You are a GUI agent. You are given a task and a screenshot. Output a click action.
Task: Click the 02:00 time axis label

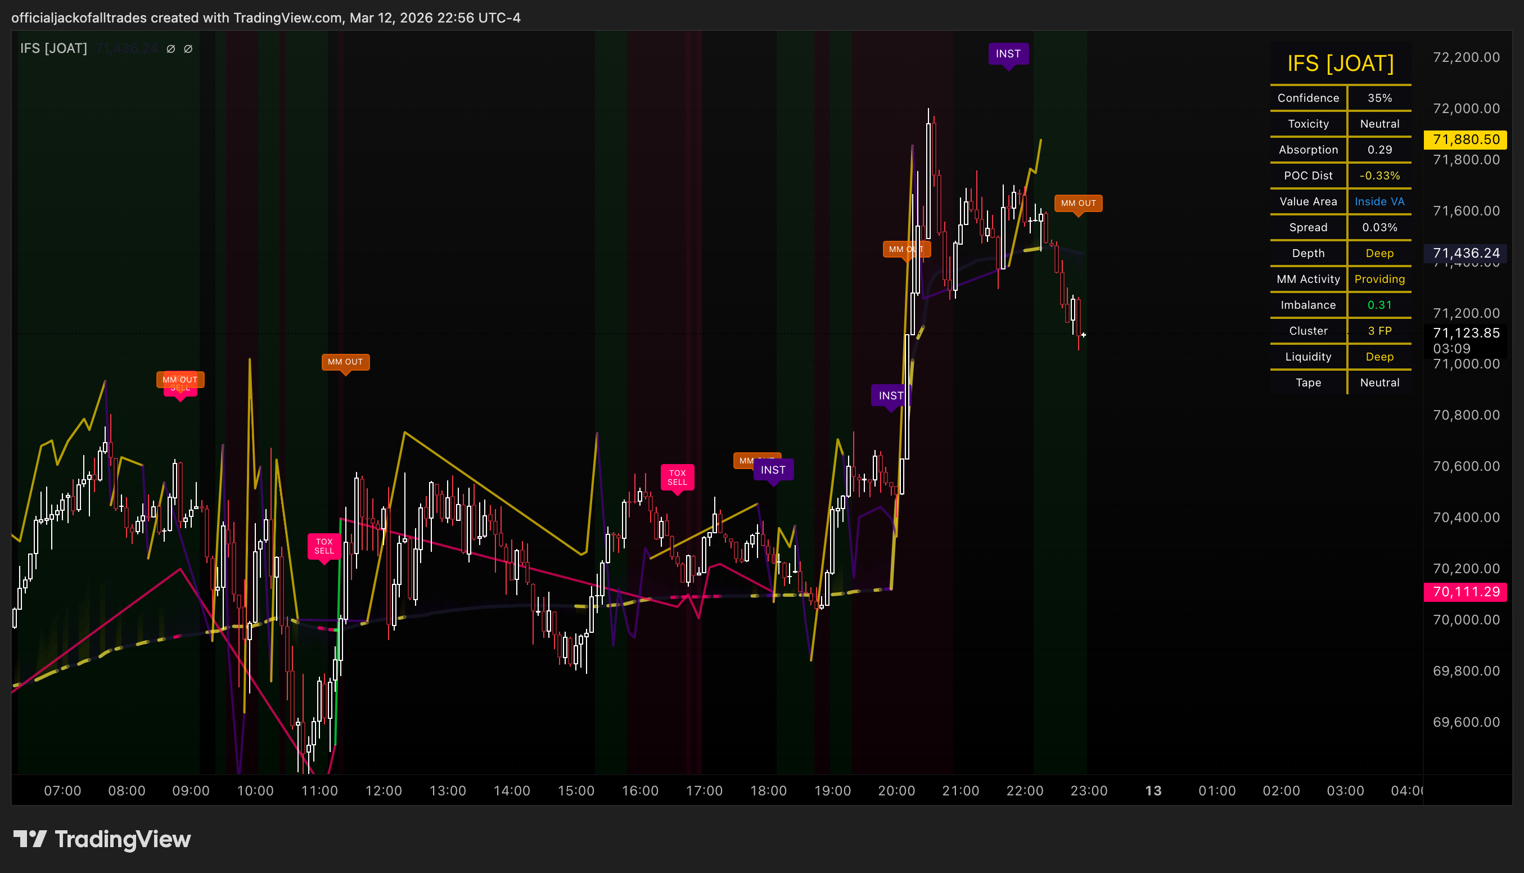(x=1281, y=791)
